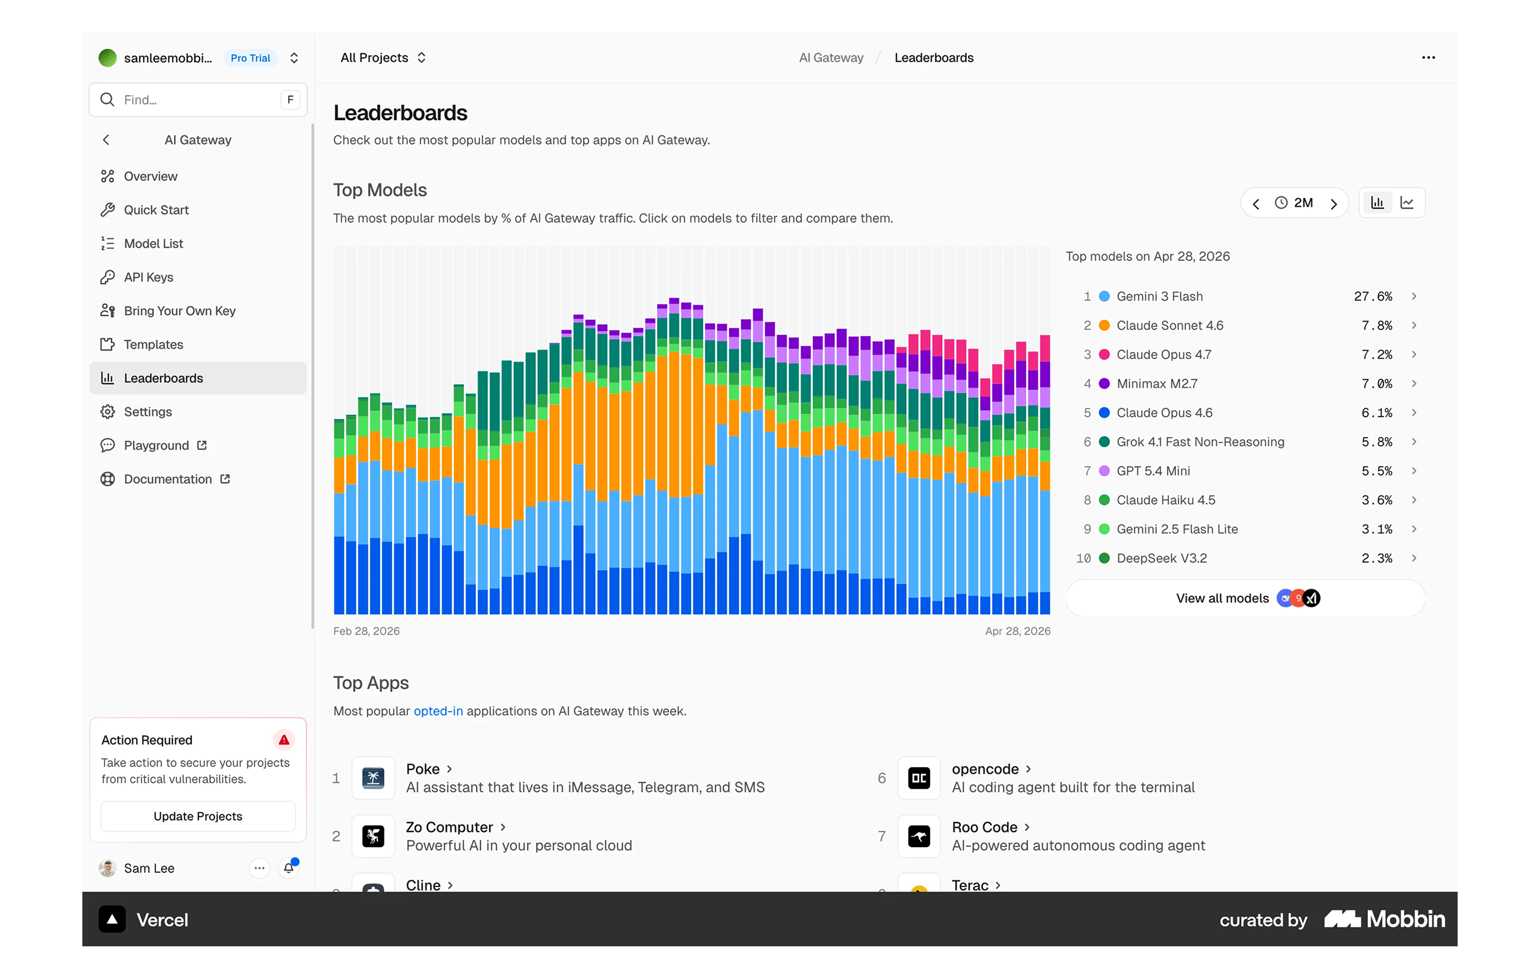The width and height of the screenshot is (1540, 980).
Task: Switch to line chart view
Action: coord(1407,203)
